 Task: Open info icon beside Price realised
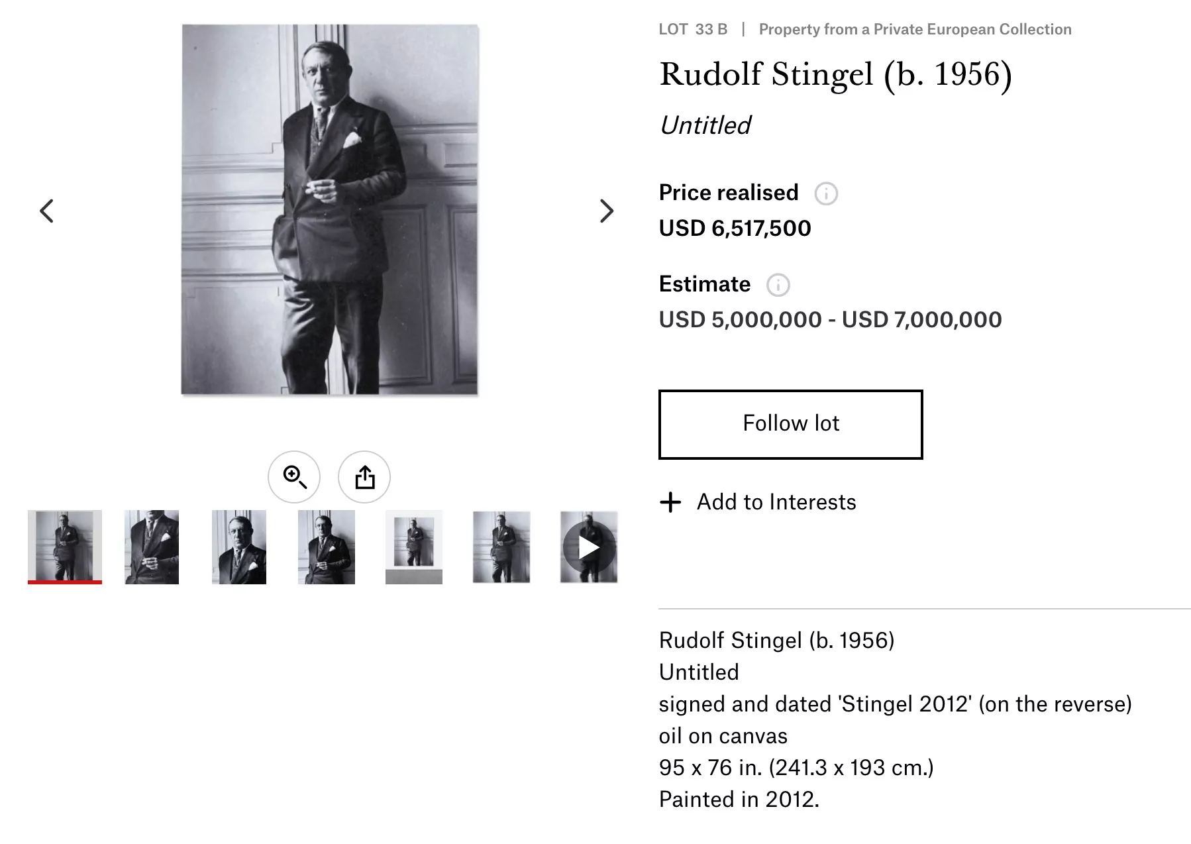(x=826, y=193)
